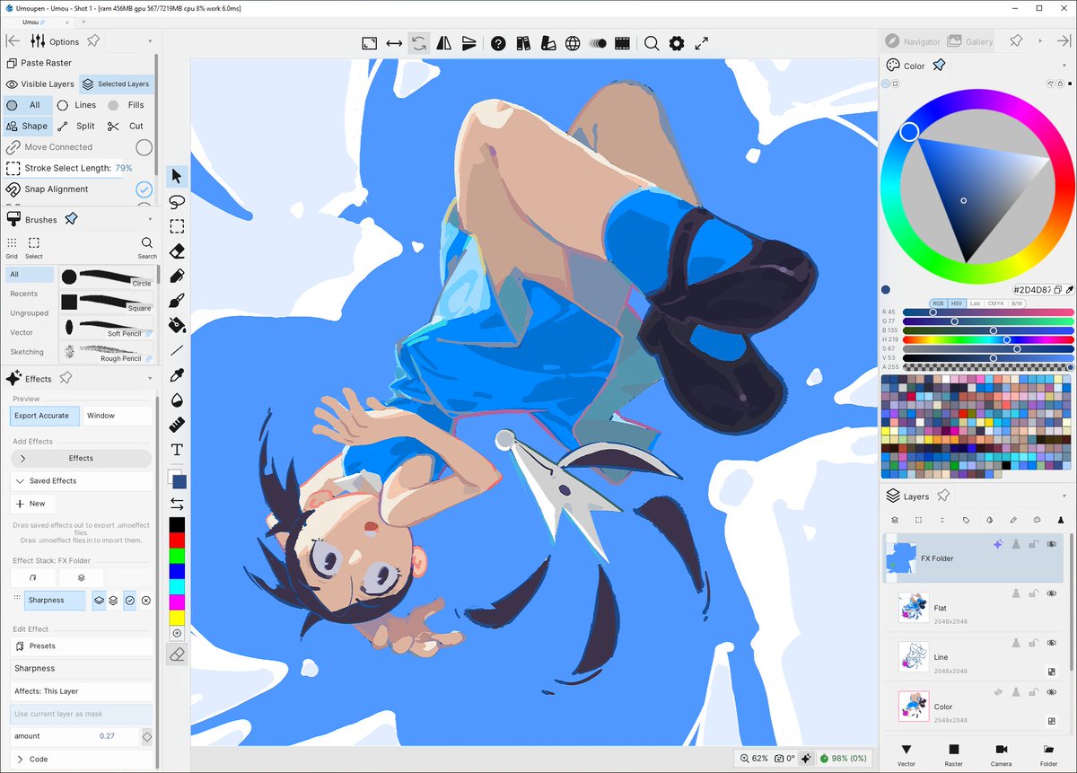Flip the canvas horizontally using the mirror icon
Image resolution: width=1077 pixels, height=773 pixels.
tap(443, 43)
